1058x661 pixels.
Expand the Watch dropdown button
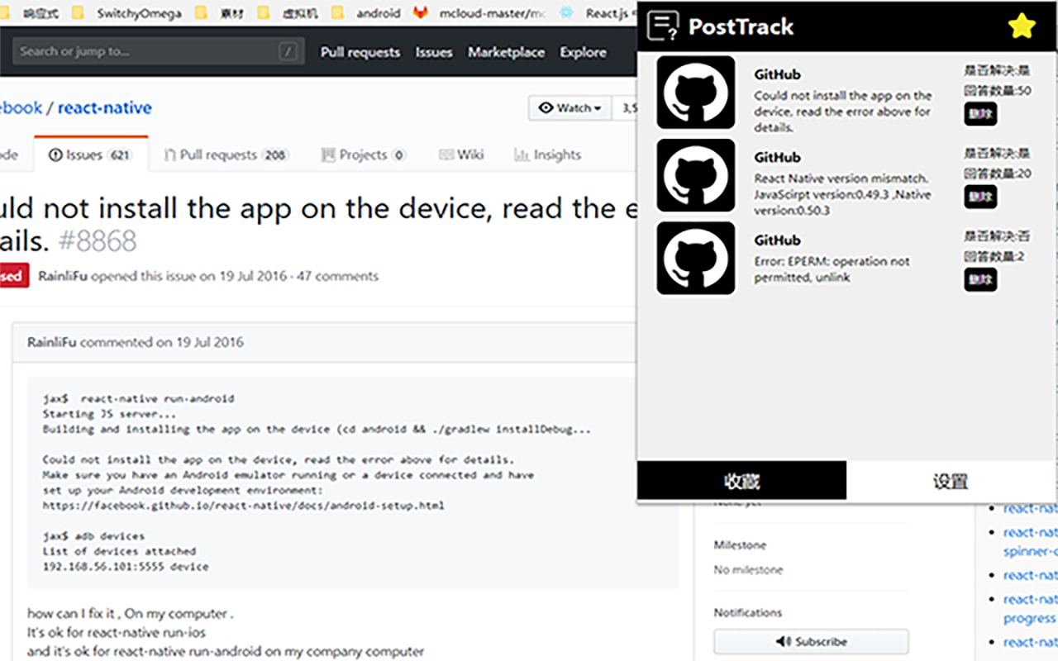point(570,108)
